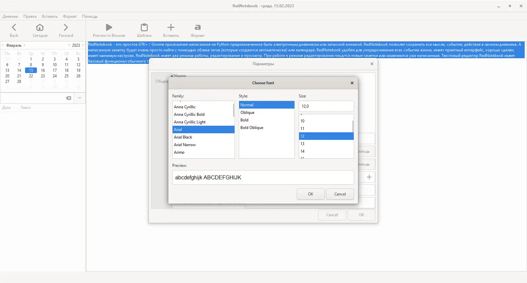Open the Формат formatting tool
The image size is (527, 283).
(x=198, y=31)
